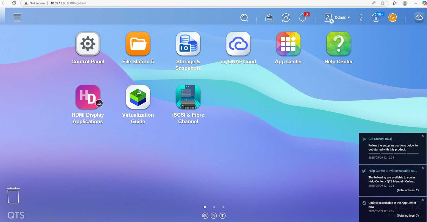Image resolution: width=427 pixels, height=222 pixels.
Task: Open the external devices icon
Action: (286, 18)
